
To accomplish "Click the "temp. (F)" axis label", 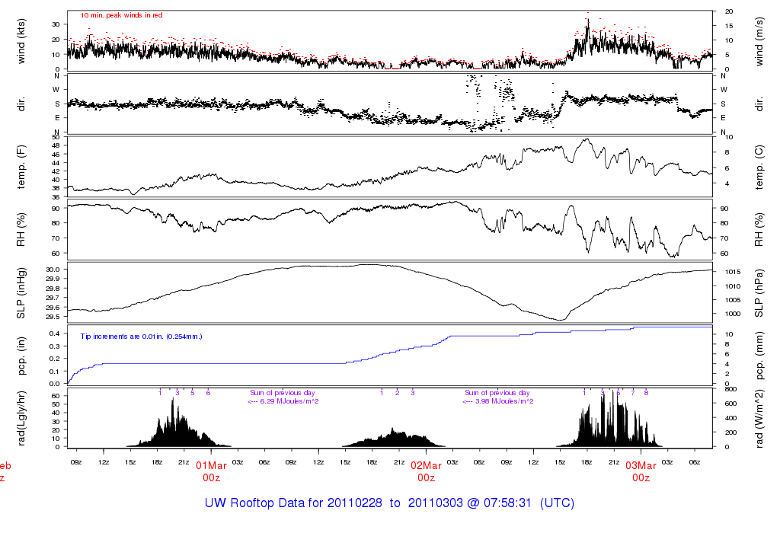I will (21, 167).
